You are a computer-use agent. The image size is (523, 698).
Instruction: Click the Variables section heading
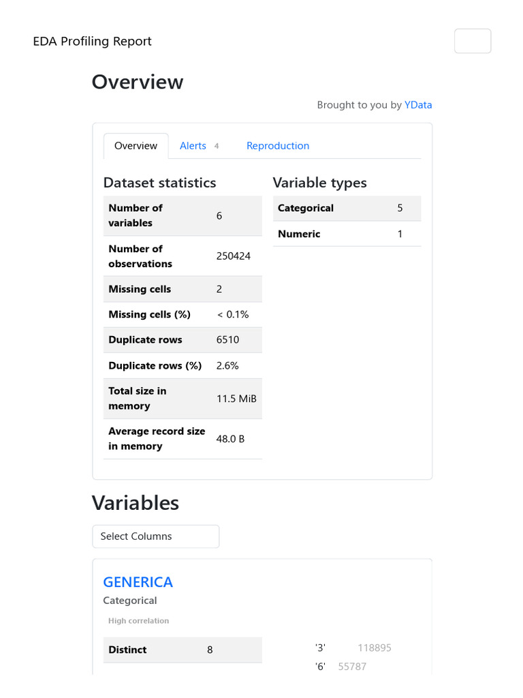135,503
